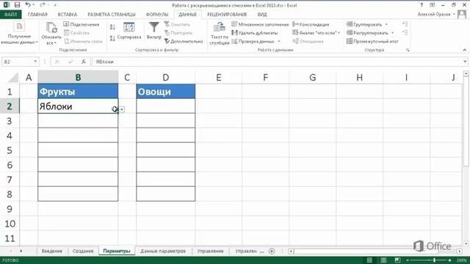Click the scroll sheets forward arrow
Screen dimensions: 470x264
(x=21, y=251)
